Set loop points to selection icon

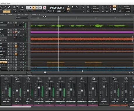click(88, 11)
